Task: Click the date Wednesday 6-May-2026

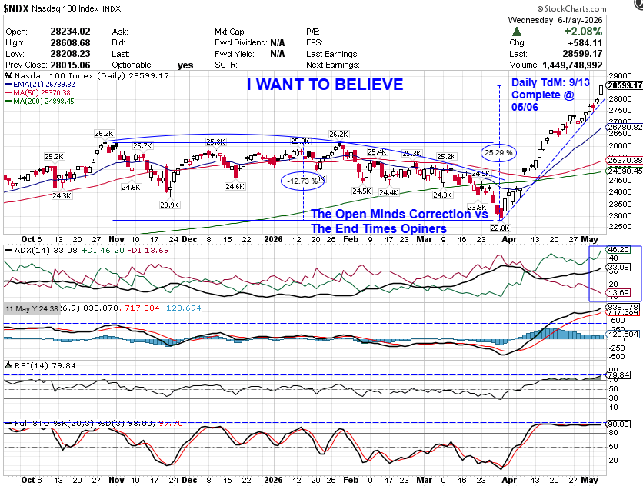Action: [555, 20]
